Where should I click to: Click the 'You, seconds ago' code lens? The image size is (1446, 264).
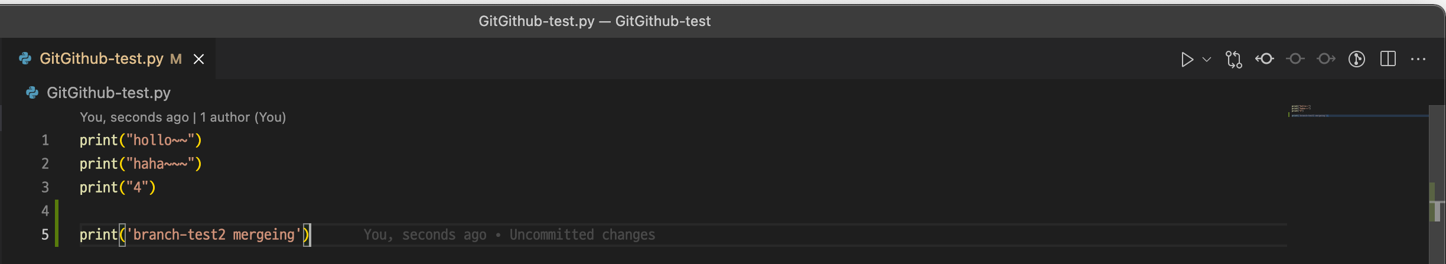click(134, 117)
